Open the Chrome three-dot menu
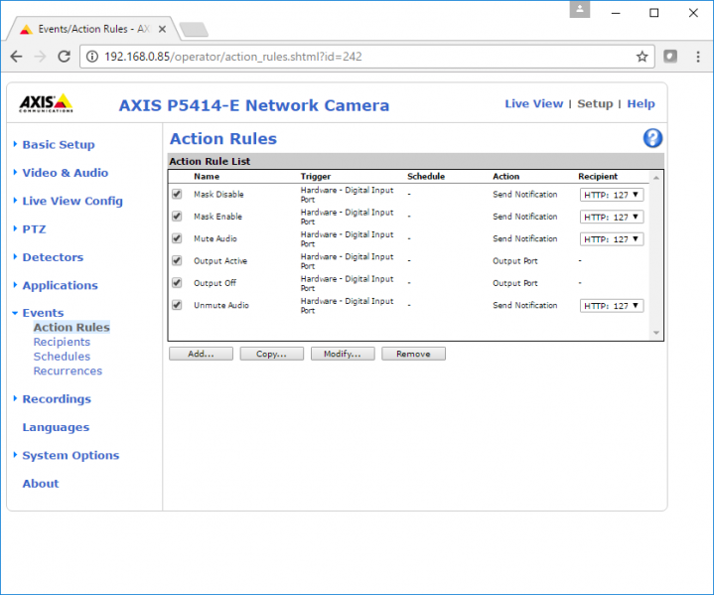714x595 pixels. [x=697, y=57]
